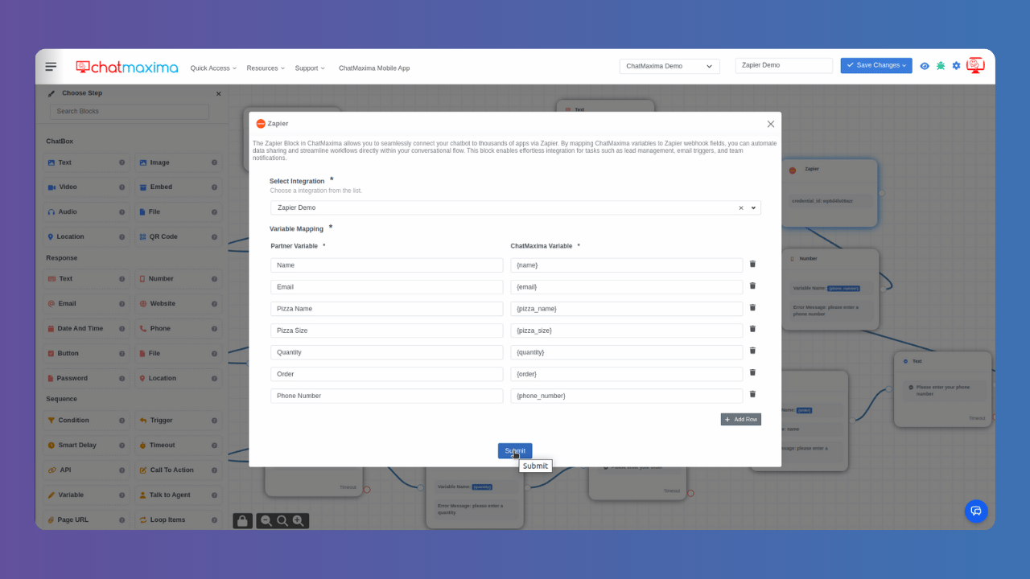The height and width of the screenshot is (579, 1030).
Task: Open the Quick Access menu
Action: point(213,68)
